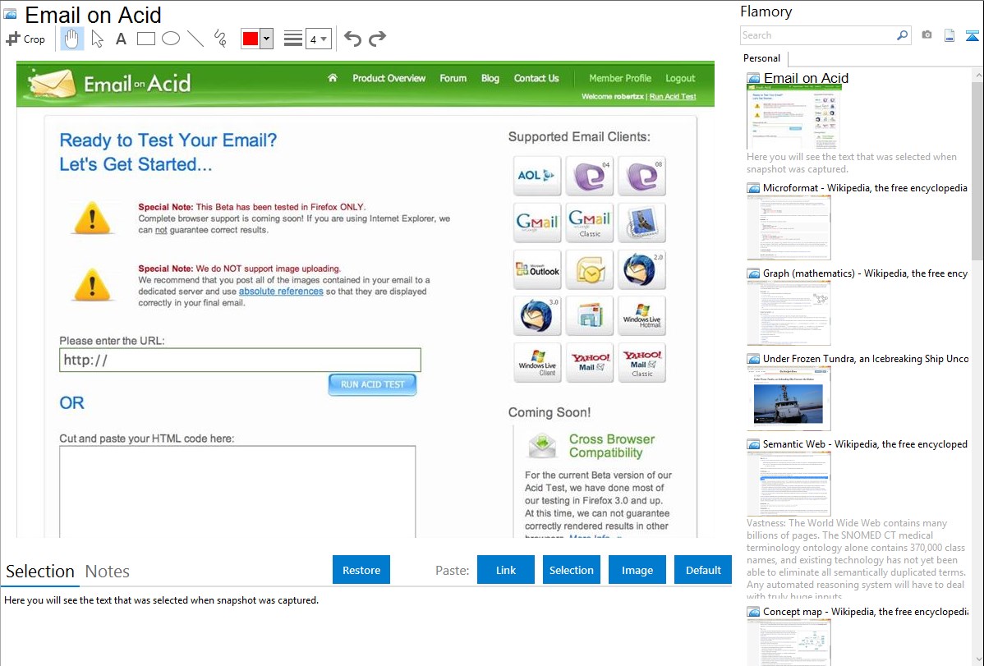Open Contact Us in the webpage nav
984x666 pixels.
536,78
